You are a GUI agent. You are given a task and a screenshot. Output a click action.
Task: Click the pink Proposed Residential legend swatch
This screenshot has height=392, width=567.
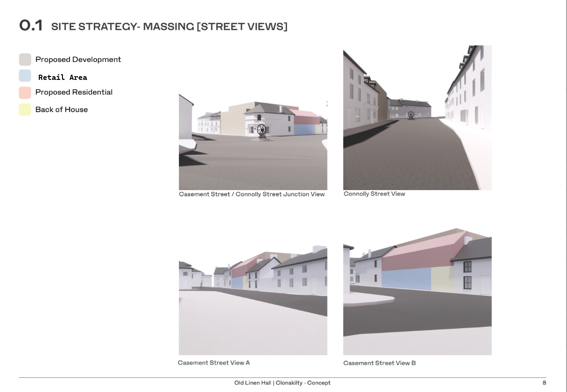pos(25,93)
